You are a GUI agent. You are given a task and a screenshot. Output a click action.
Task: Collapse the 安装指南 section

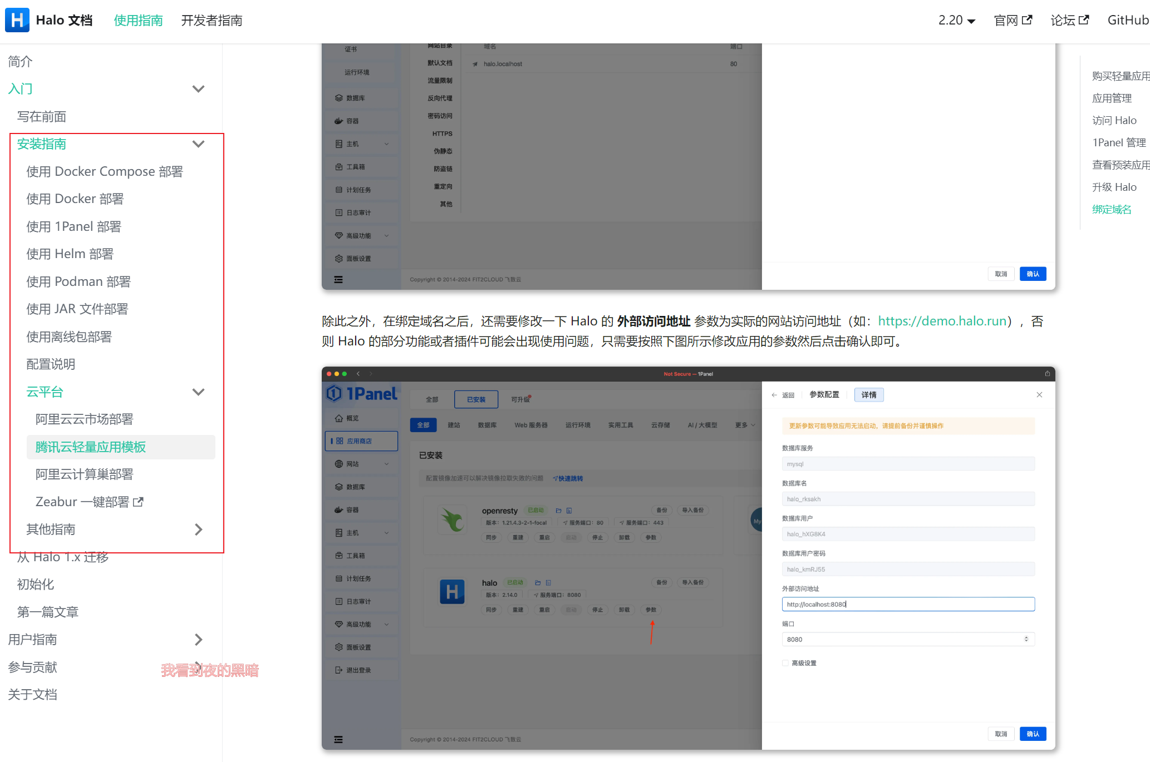pos(198,144)
